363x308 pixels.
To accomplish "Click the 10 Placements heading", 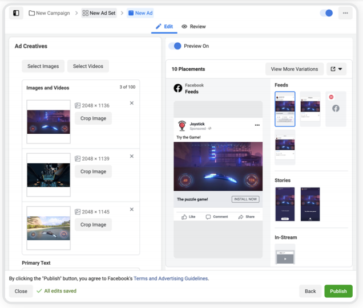I will point(188,69).
